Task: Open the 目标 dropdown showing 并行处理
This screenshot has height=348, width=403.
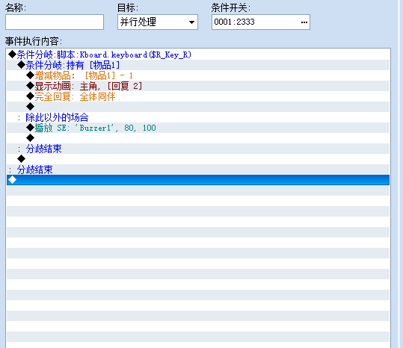Action: click(158, 22)
